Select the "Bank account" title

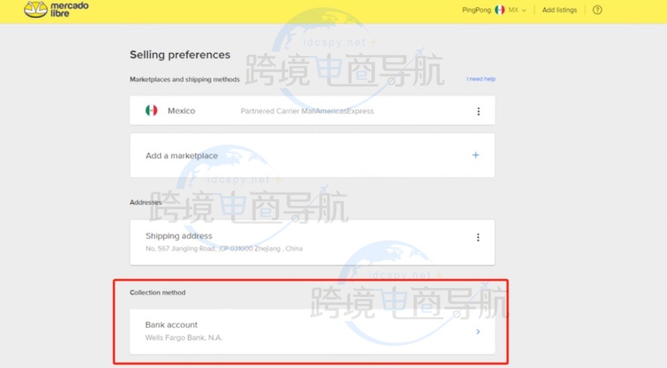pos(171,325)
